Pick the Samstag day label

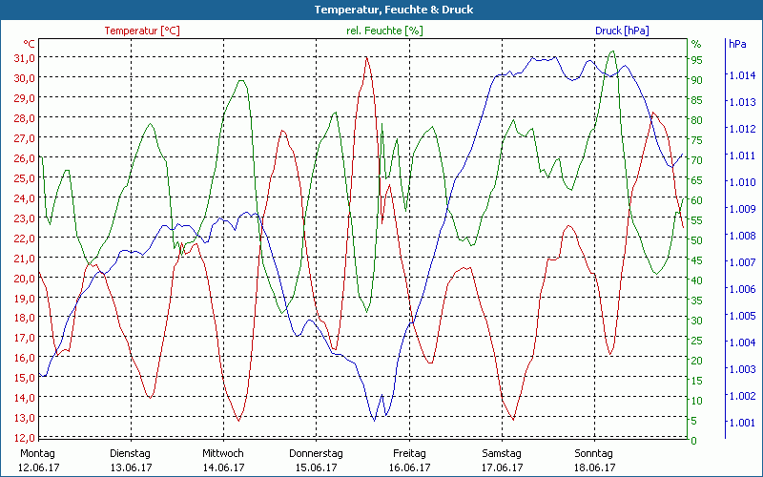pos(502,453)
